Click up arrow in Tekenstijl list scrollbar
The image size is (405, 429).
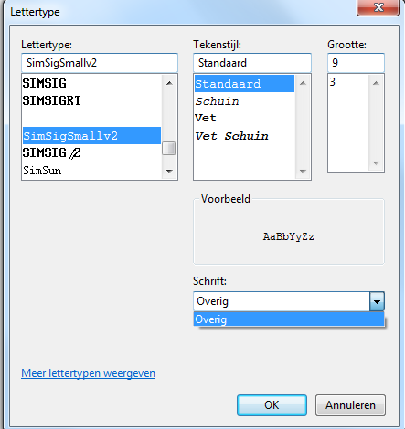pyautogui.click(x=303, y=83)
